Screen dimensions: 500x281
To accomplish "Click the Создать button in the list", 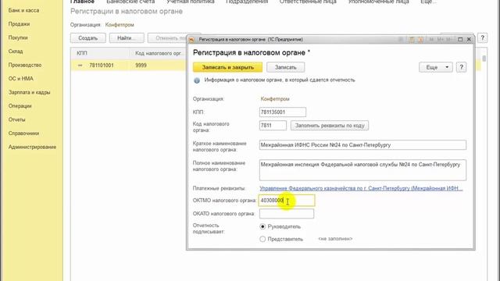I will click(x=88, y=38).
